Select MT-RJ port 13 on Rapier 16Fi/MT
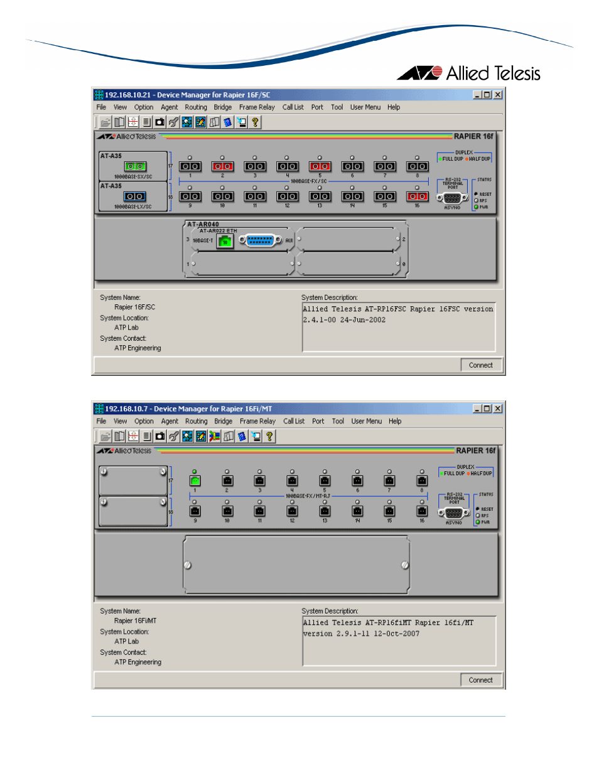 325,511
